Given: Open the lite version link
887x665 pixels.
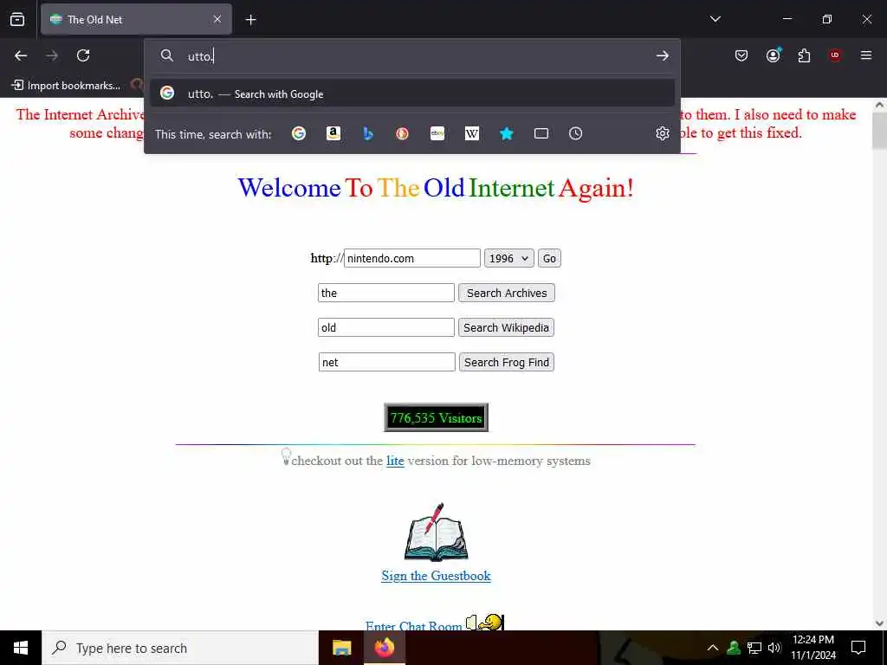Looking at the screenshot, I should pyautogui.click(x=395, y=461).
